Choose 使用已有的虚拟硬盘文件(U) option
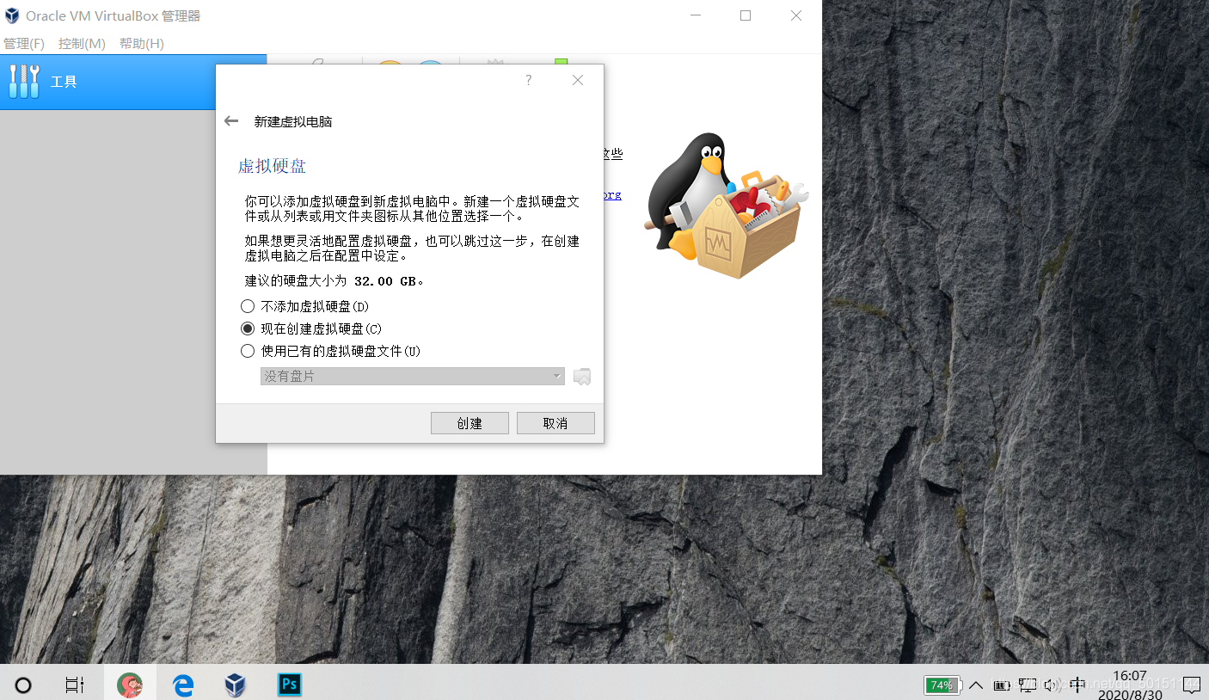The width and height of the screenshot is (1209, 700). (x=248, y=350)
